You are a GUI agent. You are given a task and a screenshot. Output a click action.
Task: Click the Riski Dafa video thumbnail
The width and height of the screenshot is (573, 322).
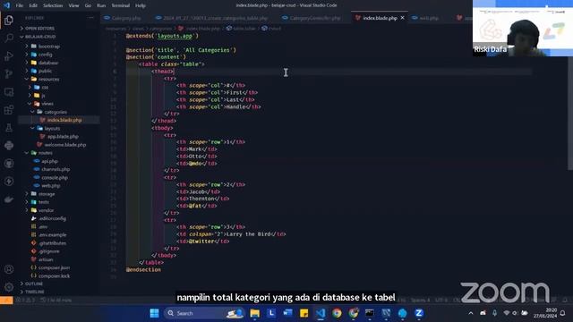pos(523,28)
